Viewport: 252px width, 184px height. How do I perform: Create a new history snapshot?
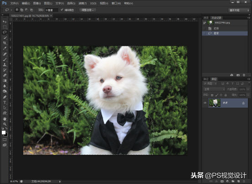point(238,75)
